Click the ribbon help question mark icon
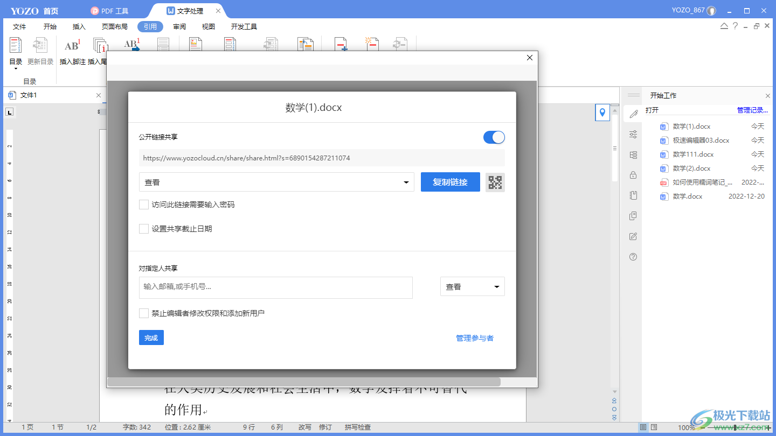Screen dimensions: 776x436 (x=735, y=26)
